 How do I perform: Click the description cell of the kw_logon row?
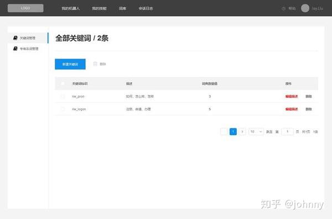coord(138,109)
